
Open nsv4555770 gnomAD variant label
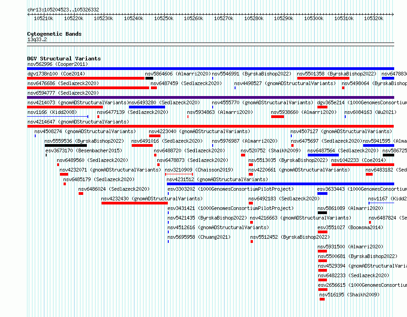(262, 102)
